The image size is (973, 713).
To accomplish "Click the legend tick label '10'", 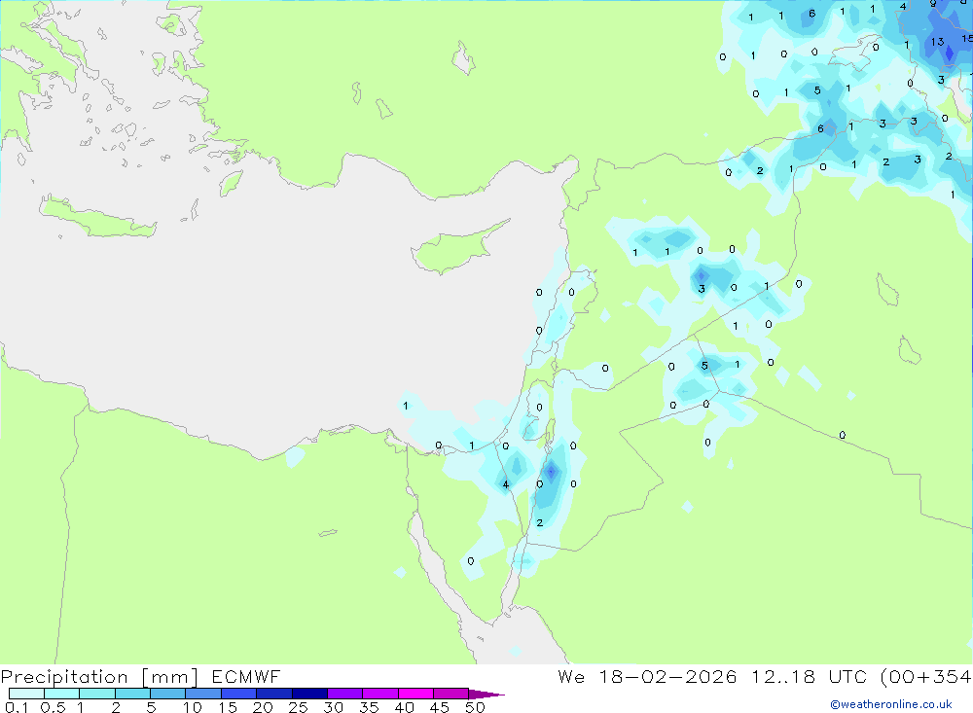I will point(192,707).
